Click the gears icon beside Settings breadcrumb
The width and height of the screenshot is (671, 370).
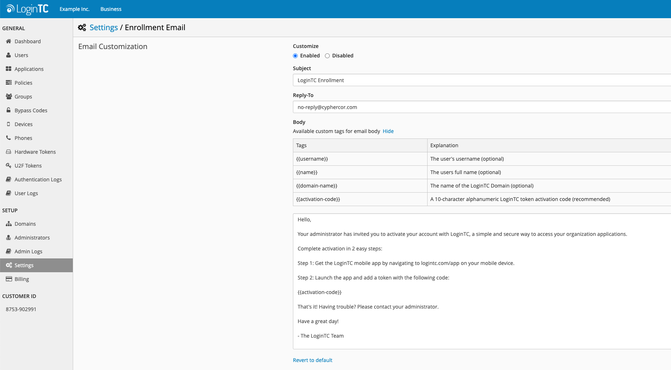[82, 28]
